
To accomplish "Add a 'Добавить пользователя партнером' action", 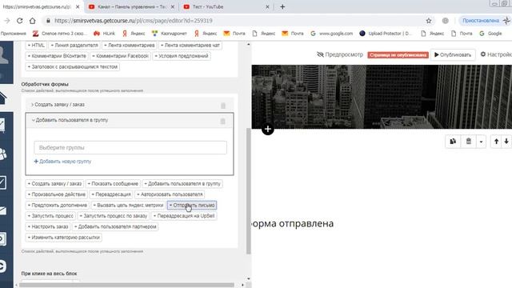I will coord(115,226).
